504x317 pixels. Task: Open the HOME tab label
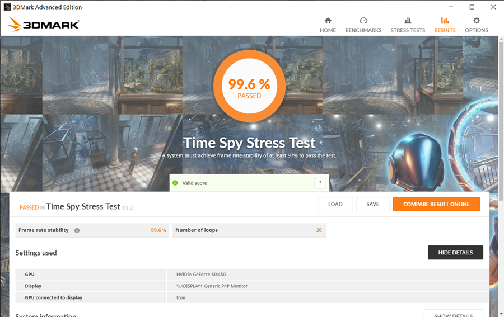(x=328, y=30)
